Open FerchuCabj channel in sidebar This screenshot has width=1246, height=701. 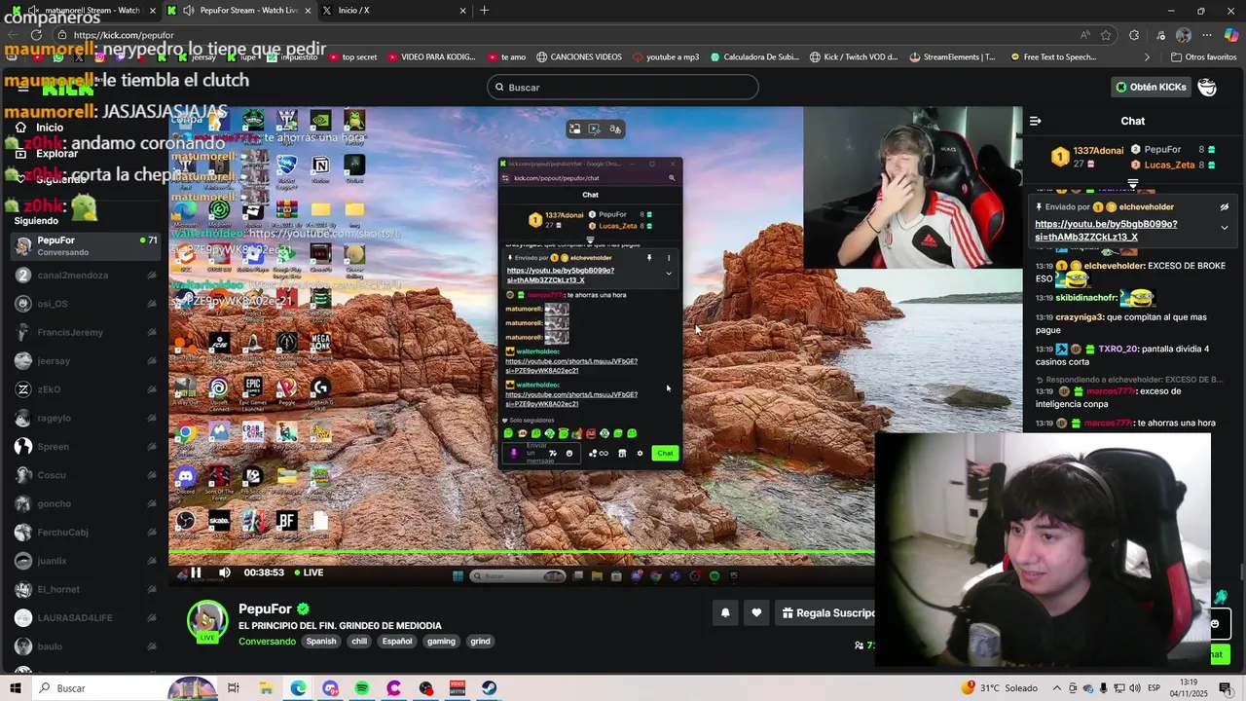[85, 532]
